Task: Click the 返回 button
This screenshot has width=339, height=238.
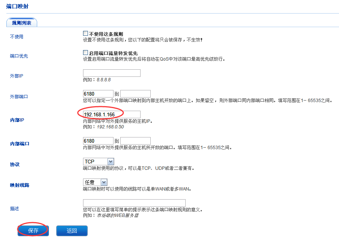Action: click(72, 230)
